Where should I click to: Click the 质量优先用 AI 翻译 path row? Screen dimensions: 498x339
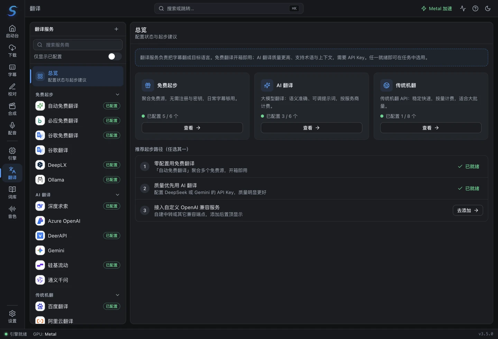[x=311, y=188]
